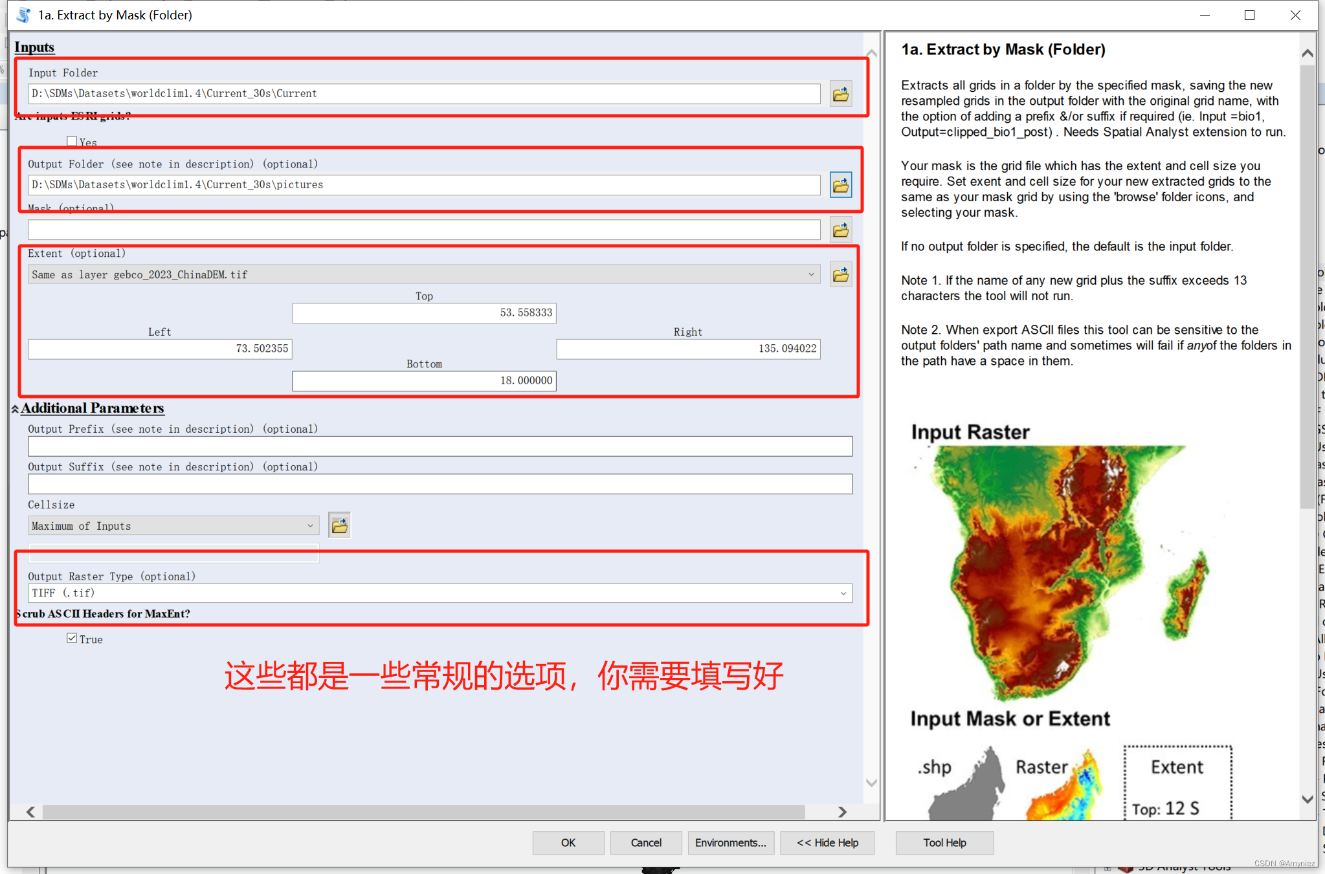Image resolution: width=1325 pixels, height=874 pixels.
Task: Click the Extent layer browse icon
Action: [x=840, y=274]
